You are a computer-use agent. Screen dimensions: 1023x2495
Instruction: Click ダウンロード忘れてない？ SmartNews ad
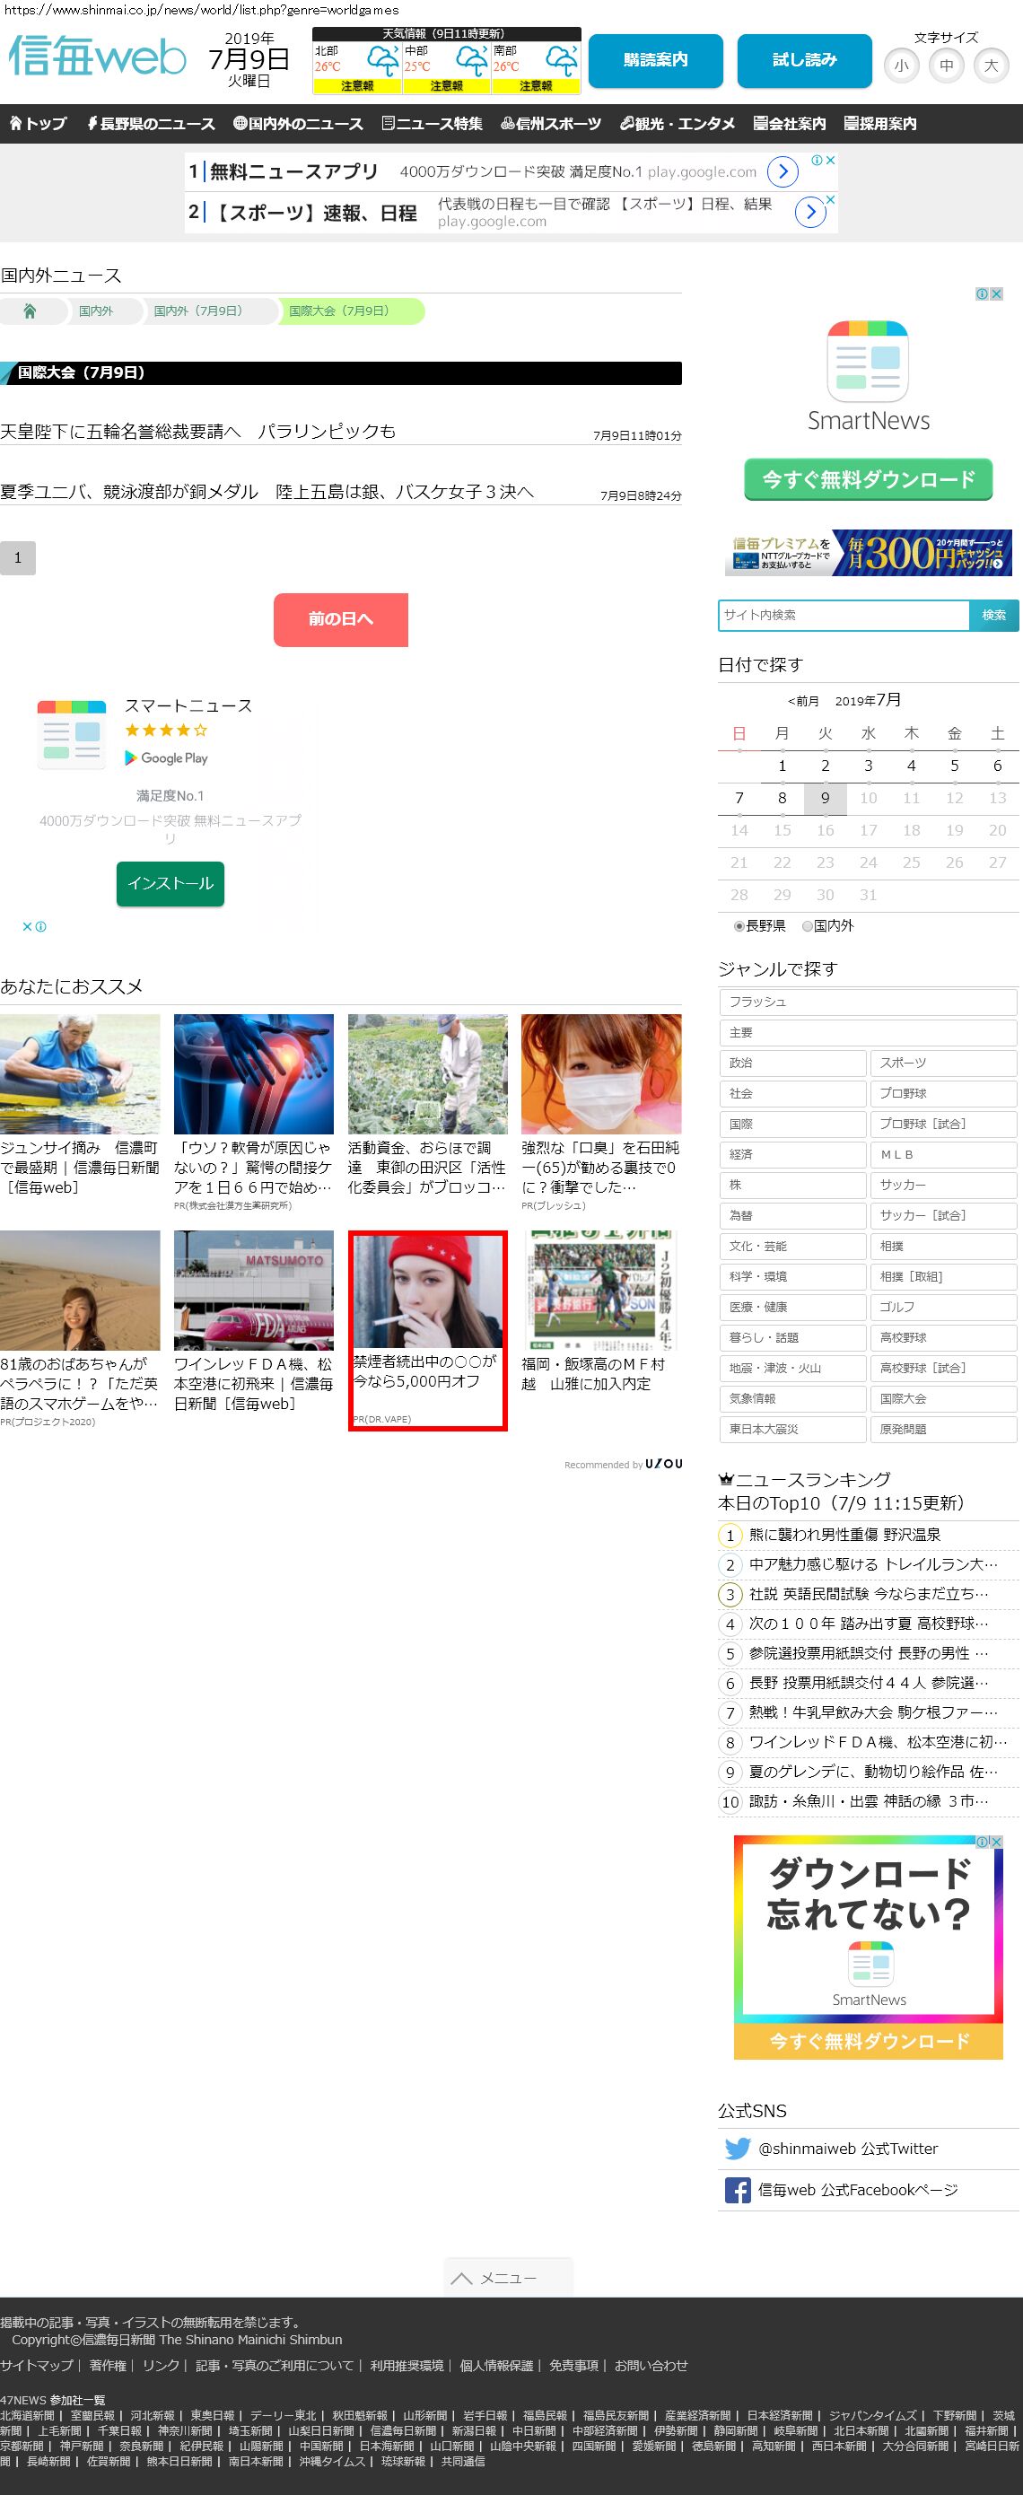[x=868, y=1947]
